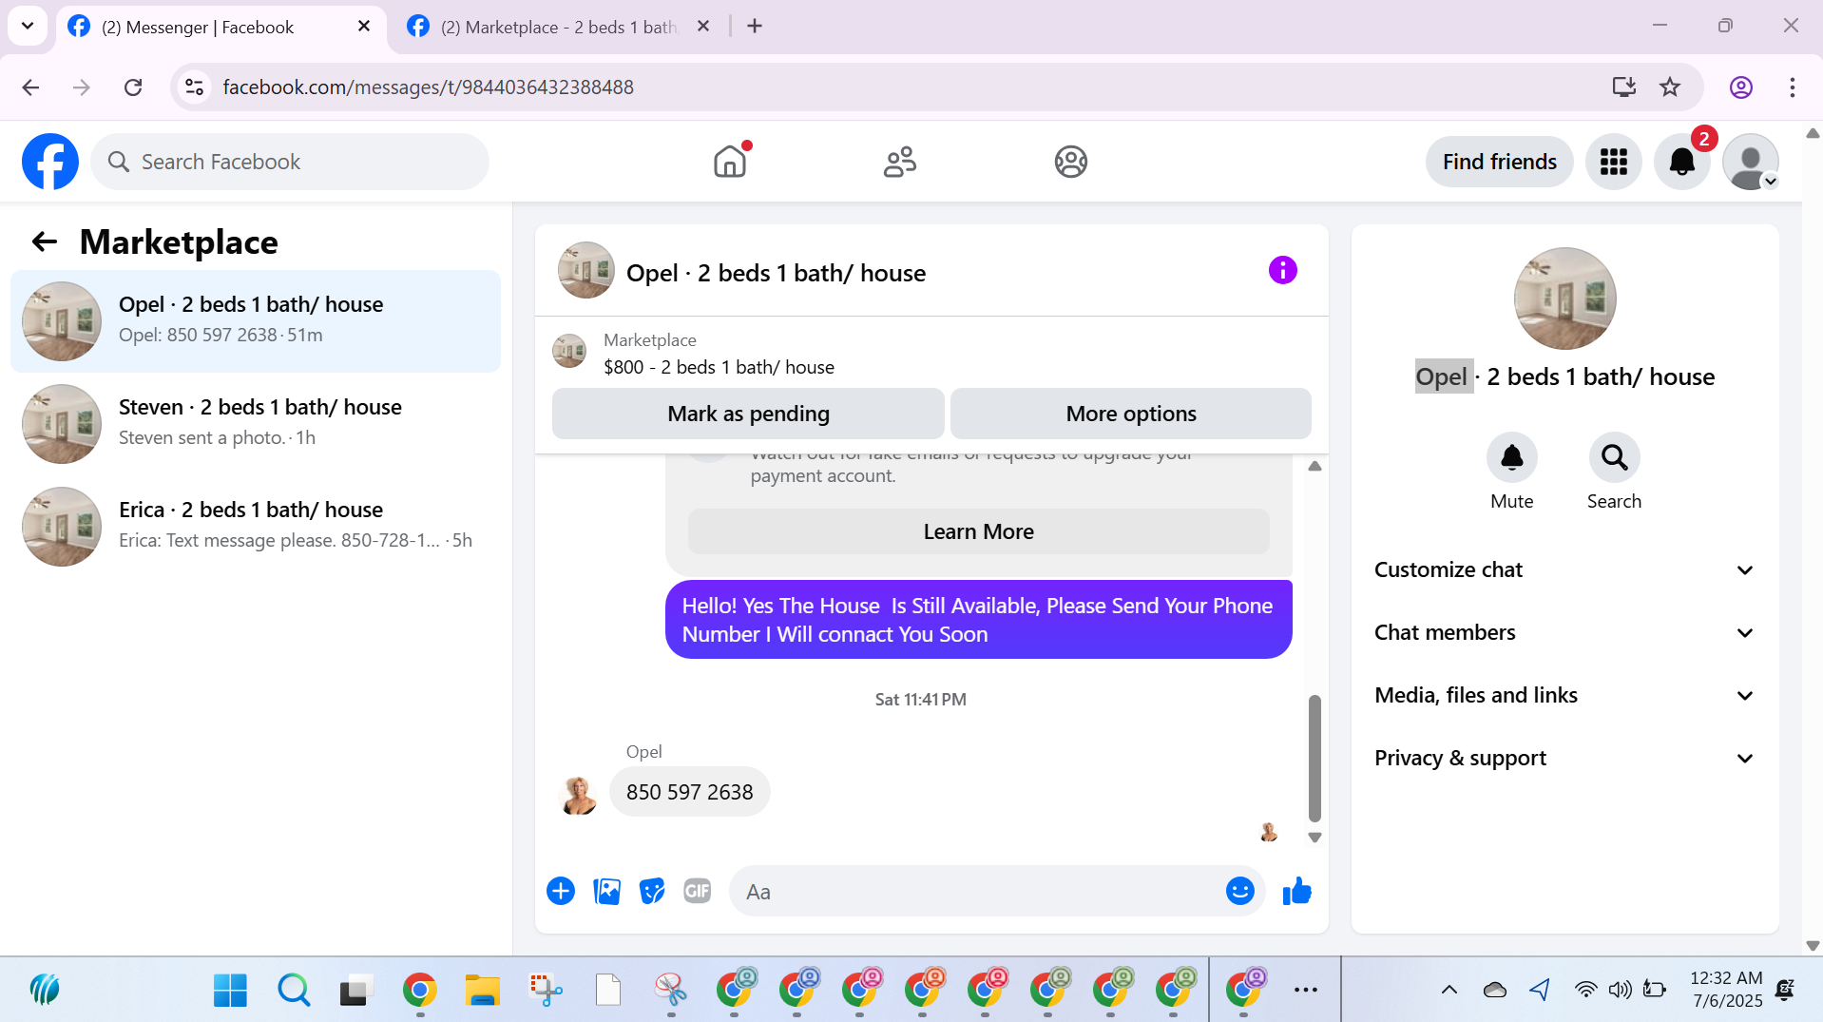
Task: Open Windows taskbar search
Action: [x=294, y=990]
